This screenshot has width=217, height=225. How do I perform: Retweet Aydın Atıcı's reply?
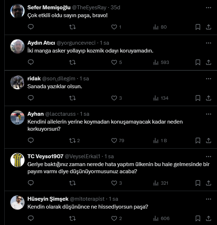point(72,62)
